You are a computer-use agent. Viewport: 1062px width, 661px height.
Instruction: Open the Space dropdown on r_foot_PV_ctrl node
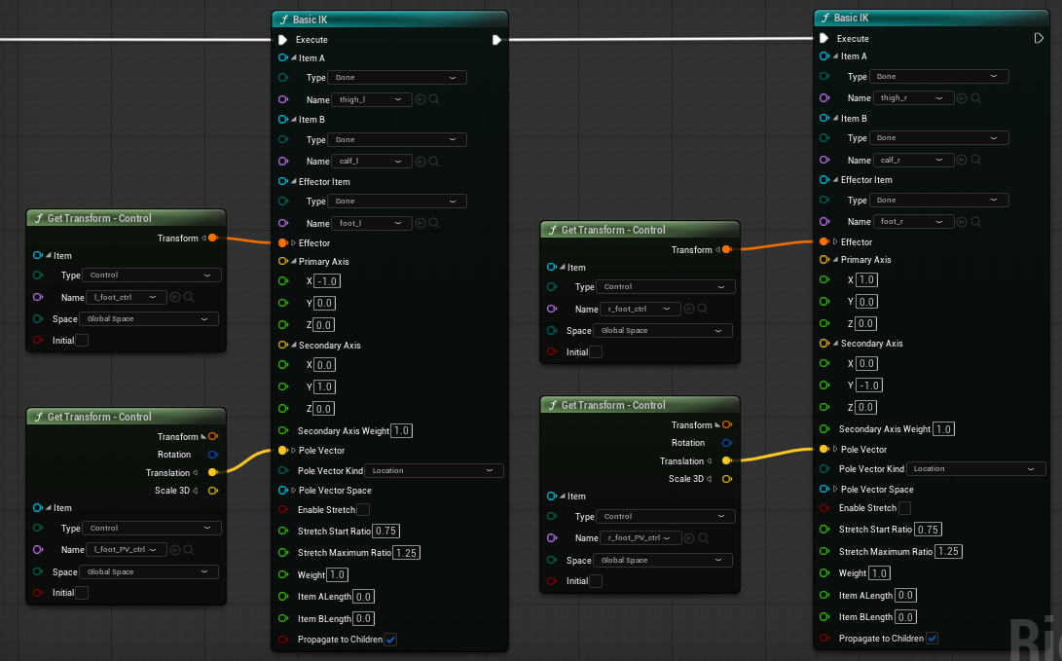tap(663, 560)
